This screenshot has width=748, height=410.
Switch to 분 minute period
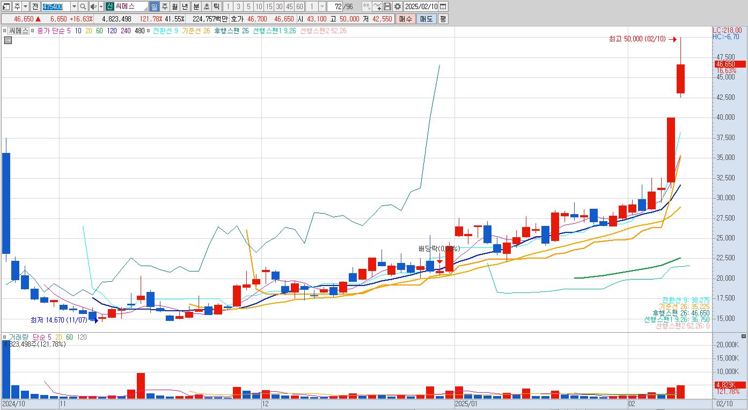196,6
